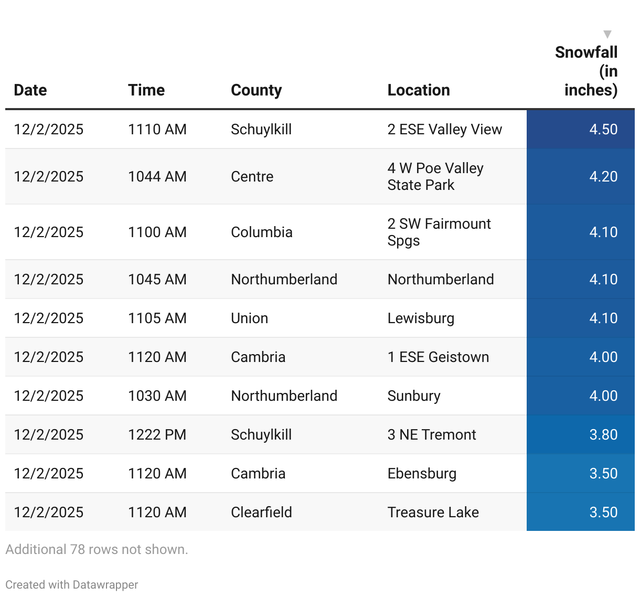Open the Created with Datawrapper link
Viewport: 640px width, 597px height.
(72, 584)
